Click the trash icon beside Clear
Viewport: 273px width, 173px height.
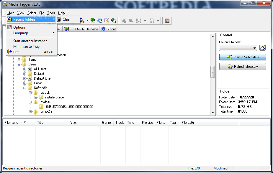tap(59, 19)
